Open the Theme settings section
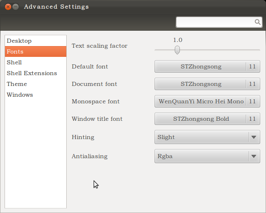 click(x=36, y=84)
